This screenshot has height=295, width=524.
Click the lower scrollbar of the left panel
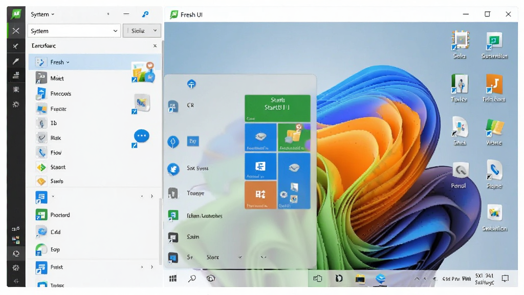coord(160,231)
